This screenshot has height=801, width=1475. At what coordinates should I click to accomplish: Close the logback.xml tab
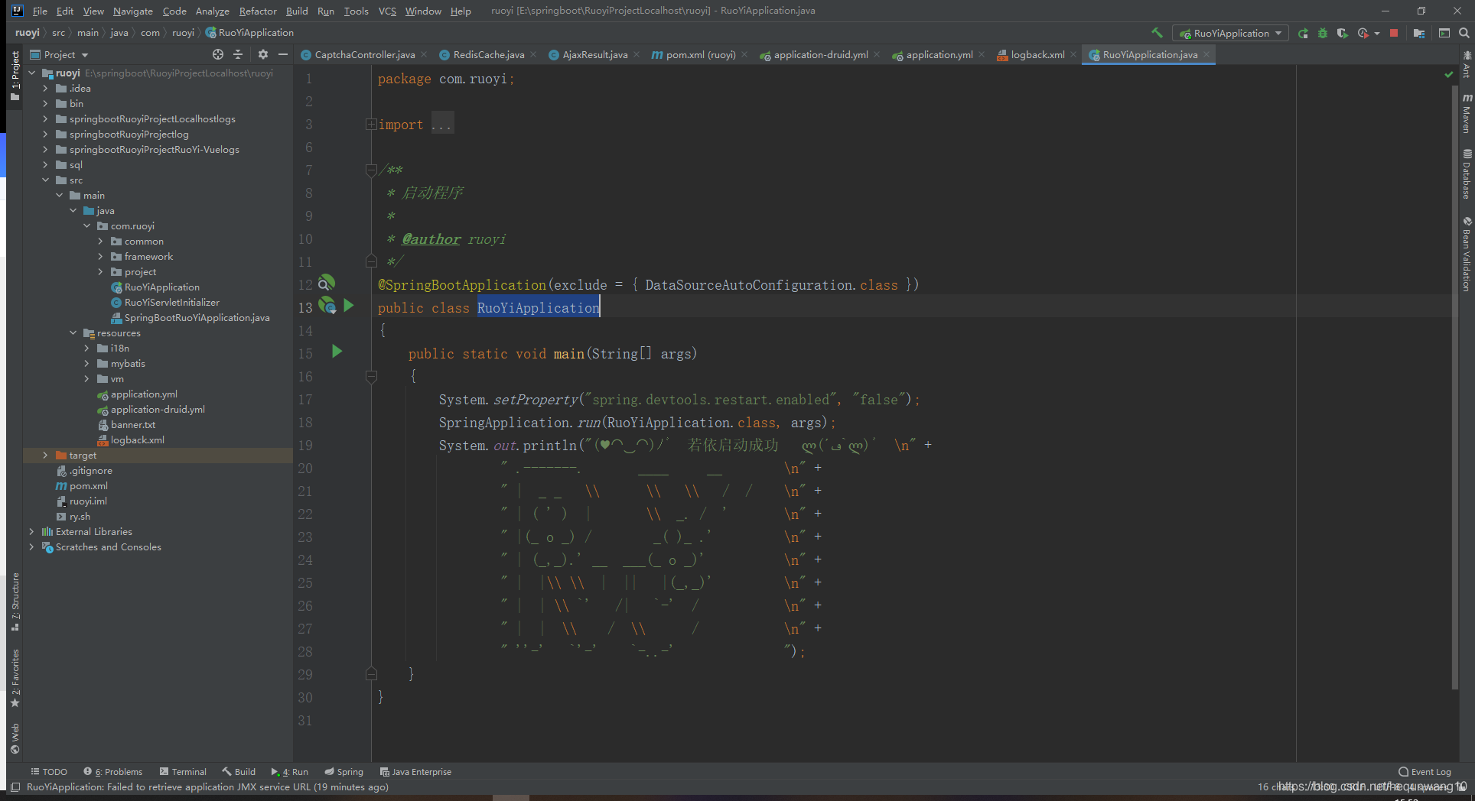(x=1073, y=54)
